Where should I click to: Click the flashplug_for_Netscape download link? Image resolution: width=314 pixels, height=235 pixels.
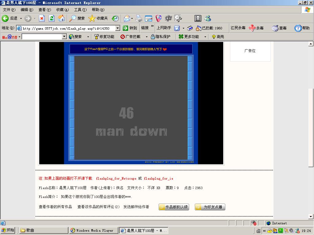116,178
